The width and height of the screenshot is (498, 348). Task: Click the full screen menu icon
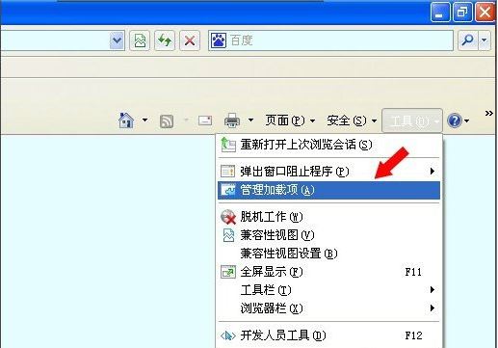228,272
